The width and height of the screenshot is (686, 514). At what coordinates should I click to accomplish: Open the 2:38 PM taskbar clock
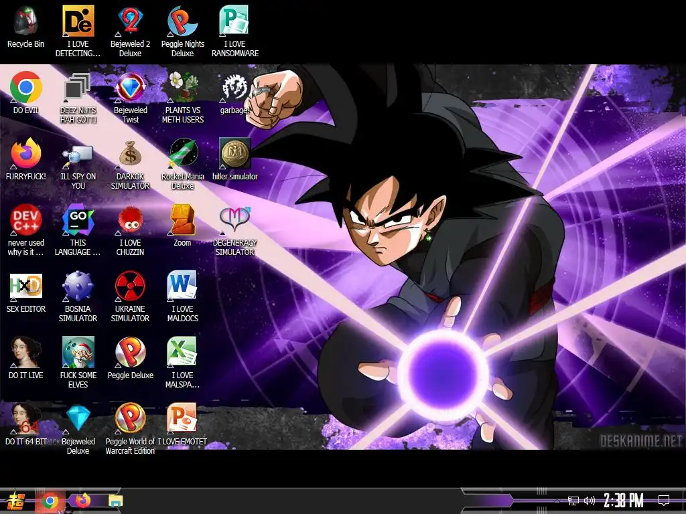coord(624,501)
